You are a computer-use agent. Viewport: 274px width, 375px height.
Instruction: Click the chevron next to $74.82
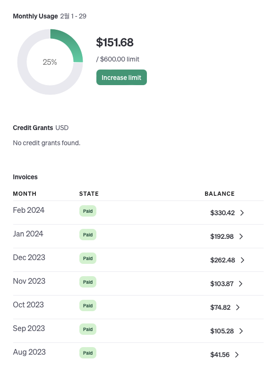238,307
